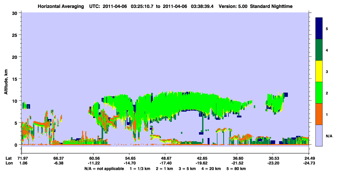Click the lavender N/A colorbar segment
The width and height of the screenshot is (343, 176).
click(319, 135)
